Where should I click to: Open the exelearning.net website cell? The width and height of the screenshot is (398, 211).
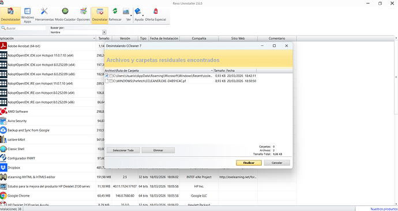coord(238,177)
